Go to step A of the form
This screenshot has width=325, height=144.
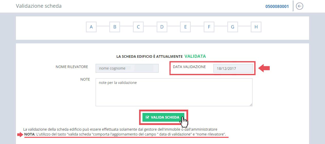tap(91, 27)
